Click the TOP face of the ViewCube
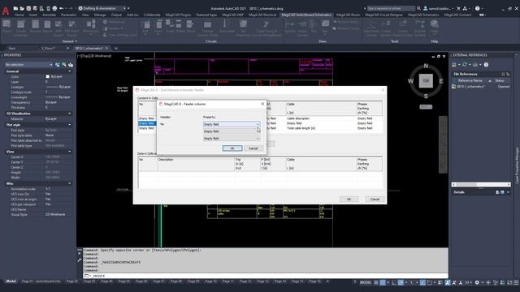 pyautogui.click(x=426, y=81)
